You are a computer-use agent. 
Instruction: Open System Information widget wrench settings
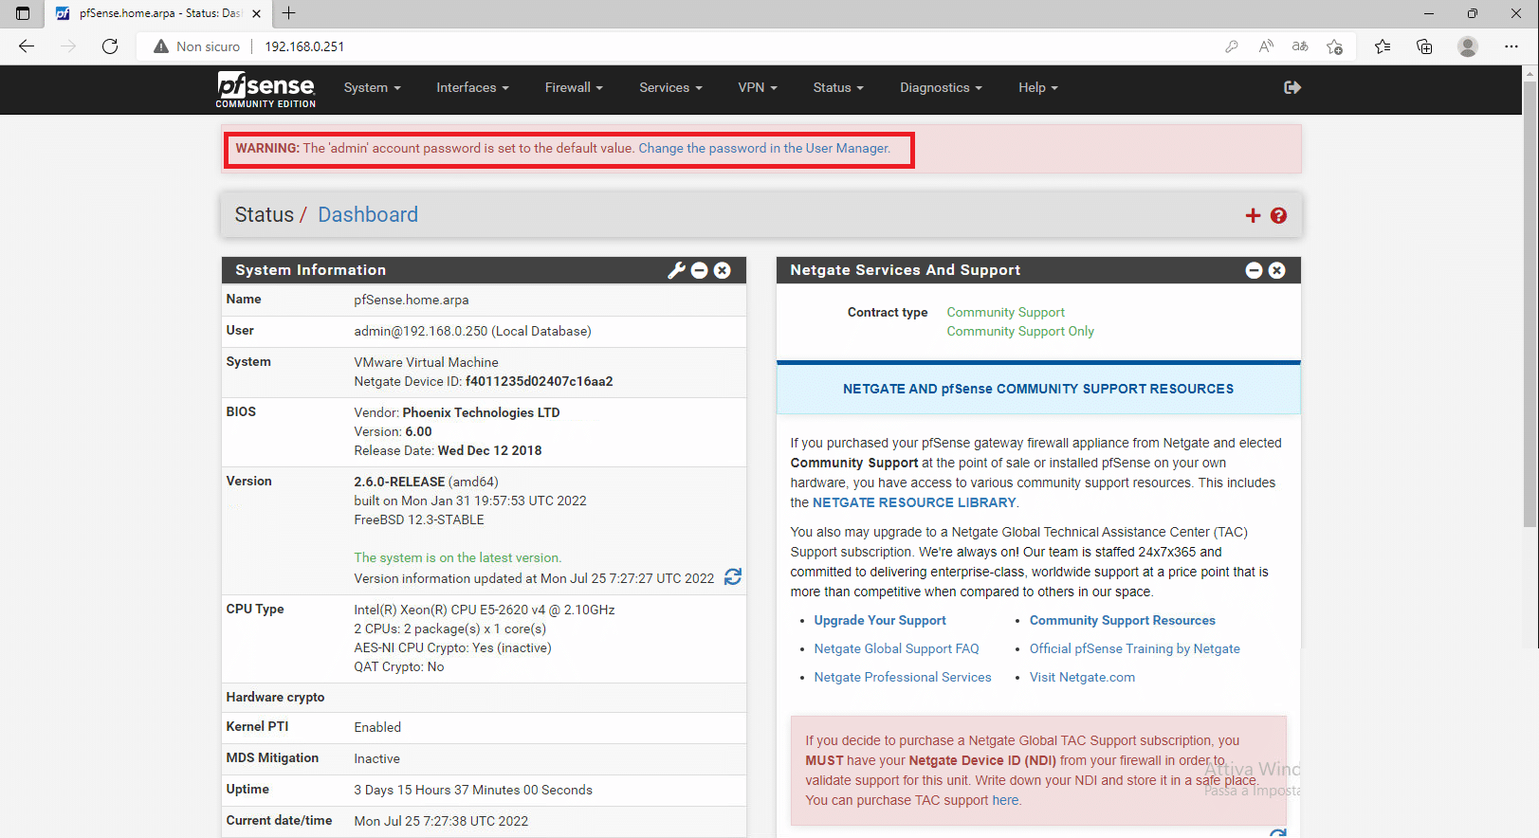tap(676, 270)
